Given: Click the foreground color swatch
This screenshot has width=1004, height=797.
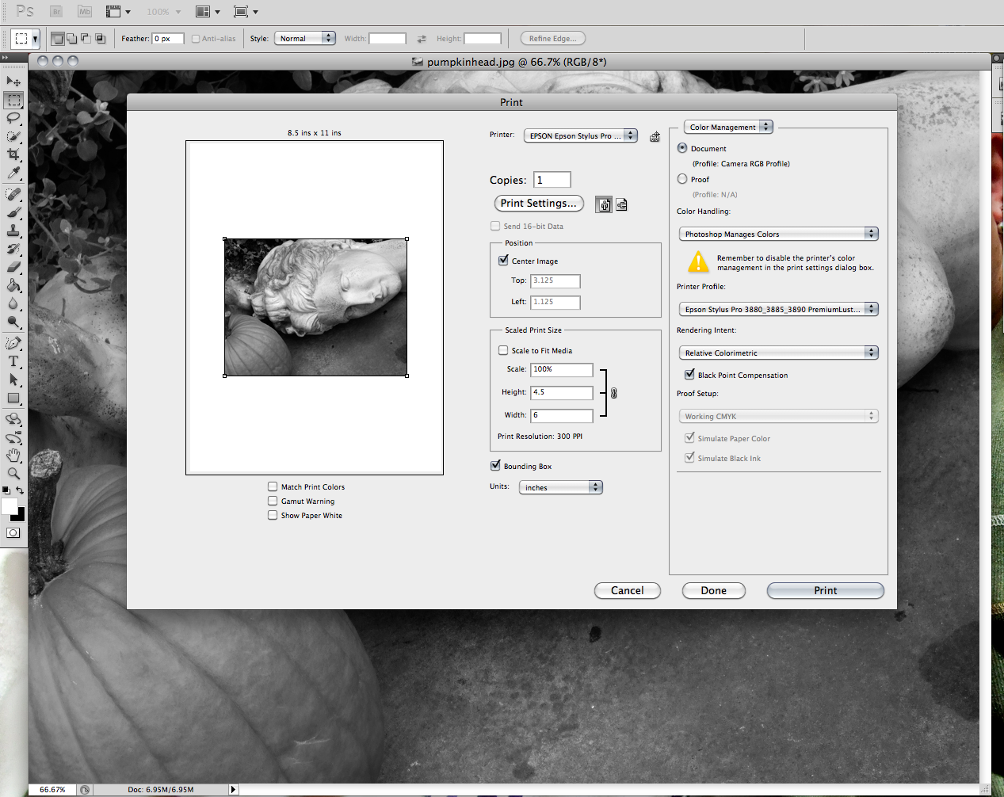Looking at the screenshot, I should [10, 506].
